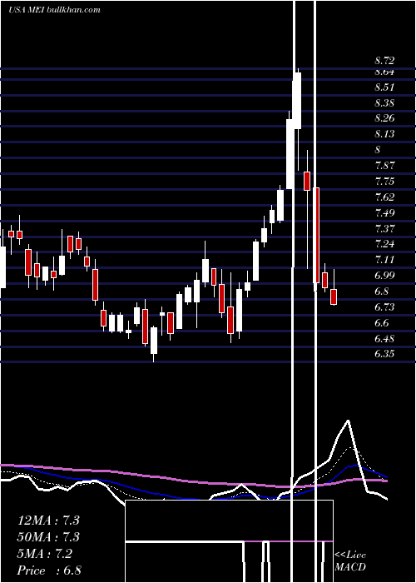
Task: Click the '50MA : 7.3' indicator text
Action: [48, 537]
